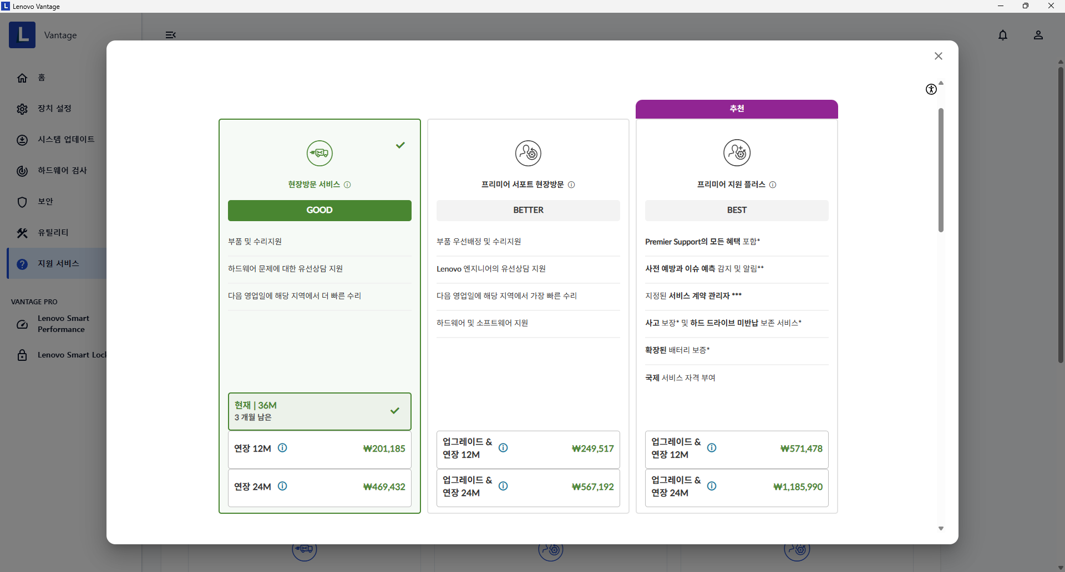Click the text 국제 서비스 자격 부여
Viewport: 1065px width, 572px height.
(680, 378)
